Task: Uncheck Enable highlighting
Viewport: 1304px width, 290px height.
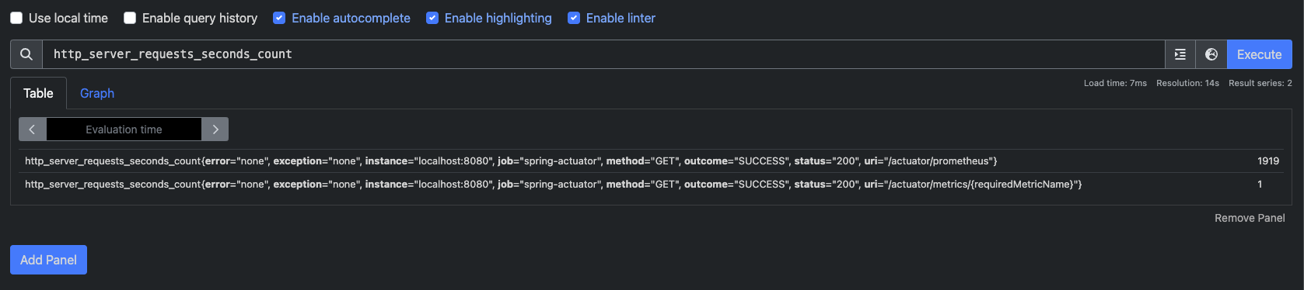Action: [x=432, y=18]
